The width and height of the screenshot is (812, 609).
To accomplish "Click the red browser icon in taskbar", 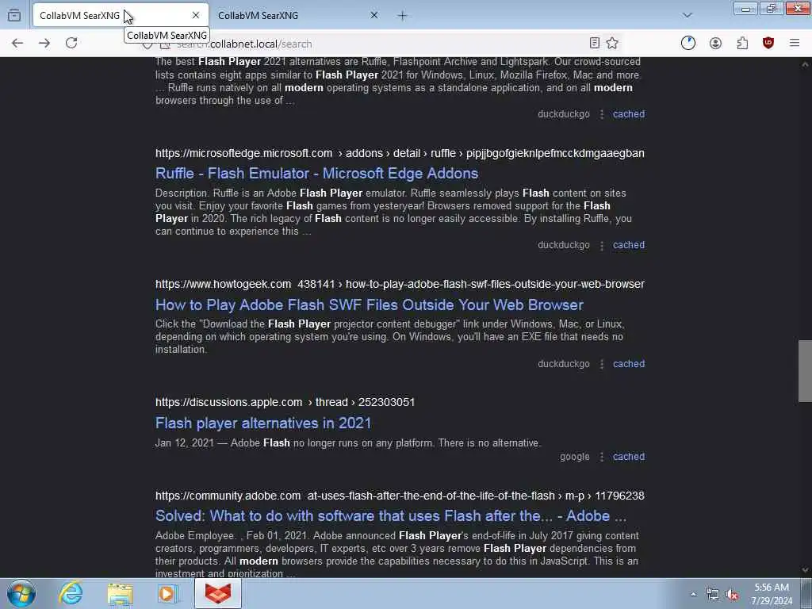I will point(218,593).
